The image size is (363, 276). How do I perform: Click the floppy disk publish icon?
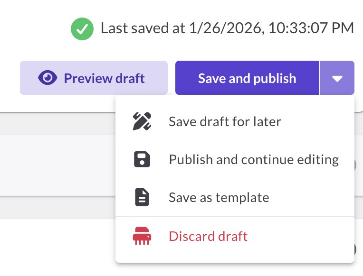[x=142, y=159]
